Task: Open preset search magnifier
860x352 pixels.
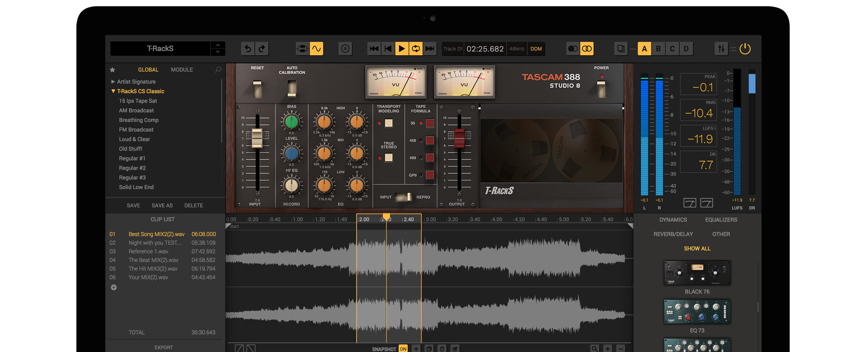Action: point(218,70)
